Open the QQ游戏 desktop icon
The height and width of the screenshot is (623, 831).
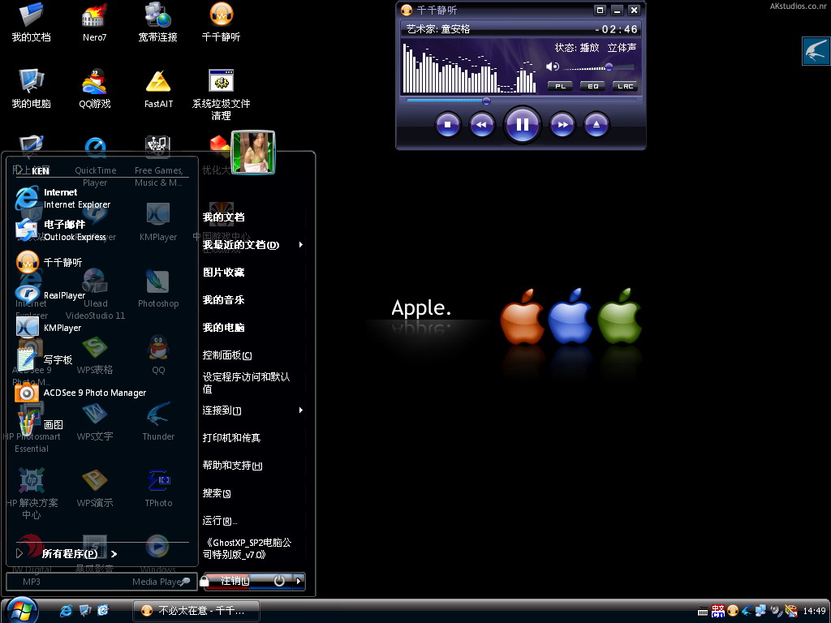(x=94, y=88)
